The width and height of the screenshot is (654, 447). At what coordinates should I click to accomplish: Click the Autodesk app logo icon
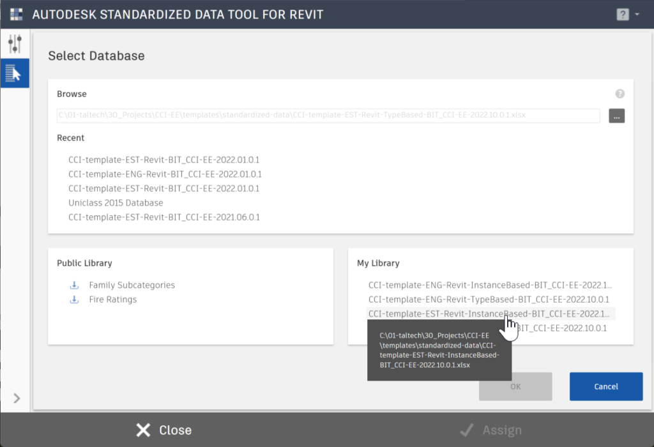click(x=16, y=14)
